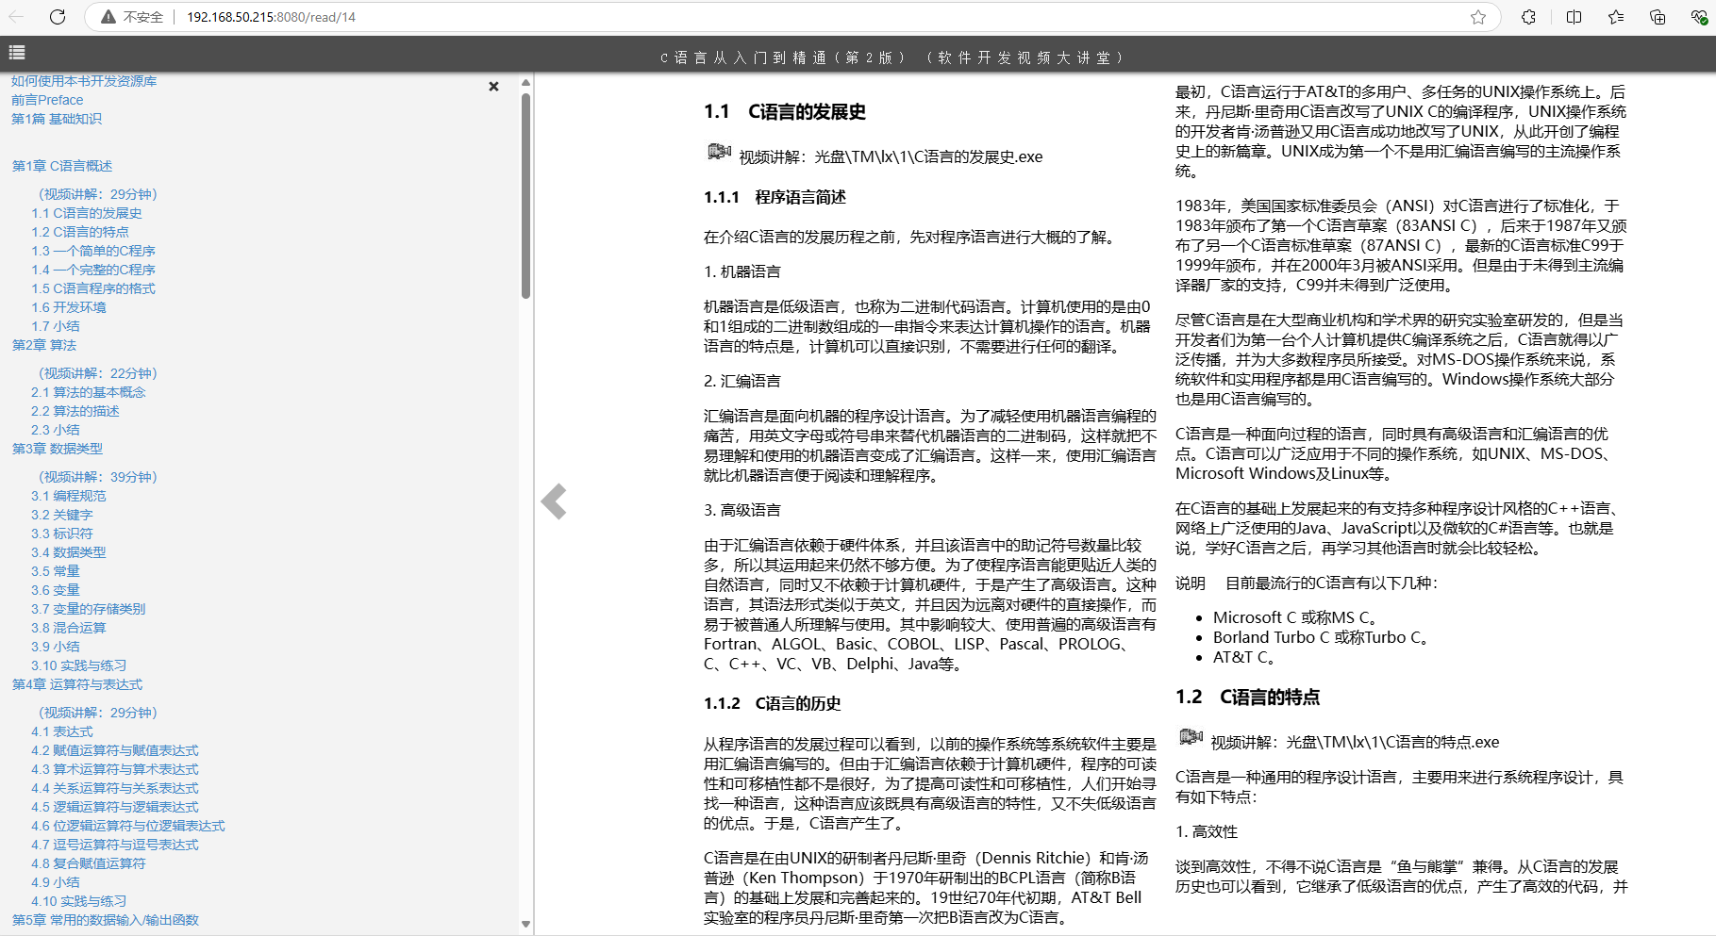Click the browser reload page icon
The height and width of the screenshot is (936, 1716).
(x=58, y=17)
